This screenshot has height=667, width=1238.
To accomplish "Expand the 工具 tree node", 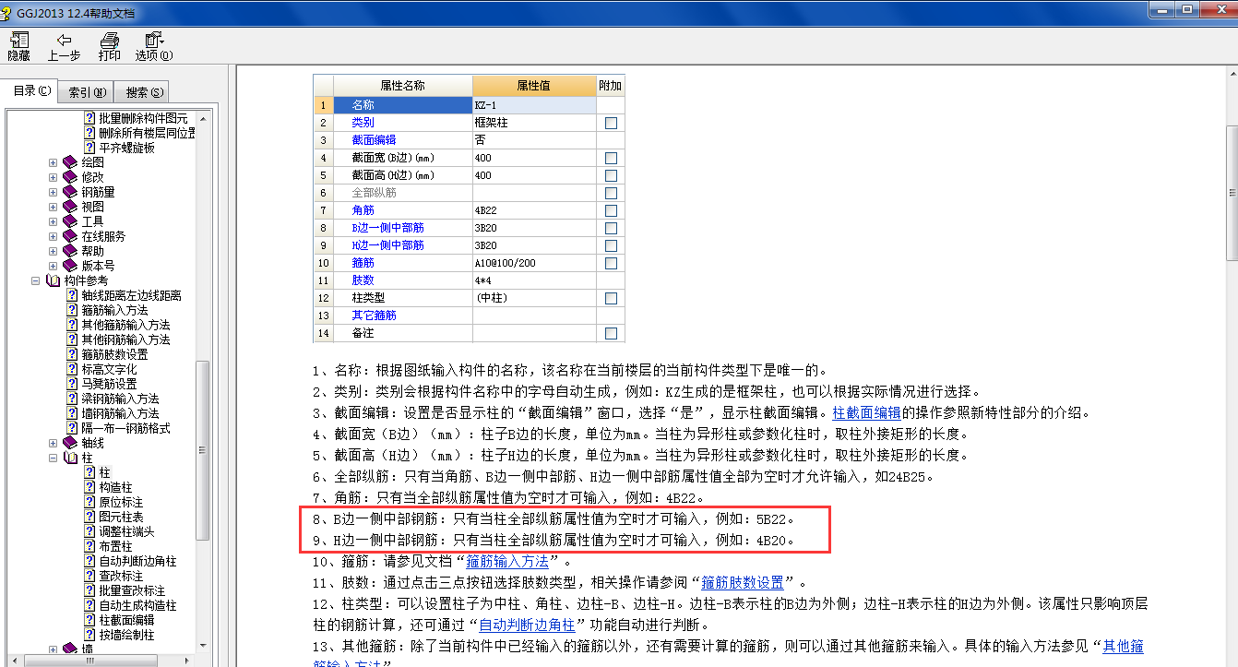I will pos(53,221).
